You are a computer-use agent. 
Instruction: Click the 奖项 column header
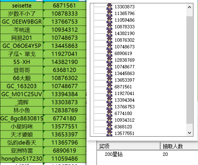[x=129, y=146]
